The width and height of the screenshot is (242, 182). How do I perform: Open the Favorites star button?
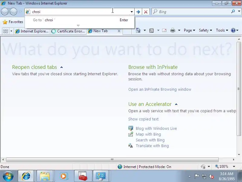pos(13,22)
